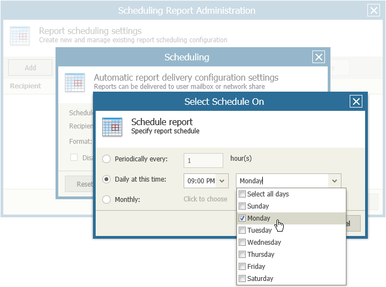The width and height of the screenshot is (386, 287).
Task: Collapse the Monday days dropdown
Action: coord(334,181)
